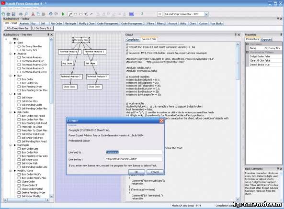Screen dimensions: 284x209
Task: Select the connector line drawing tool
Action: [x=70, y=14]
